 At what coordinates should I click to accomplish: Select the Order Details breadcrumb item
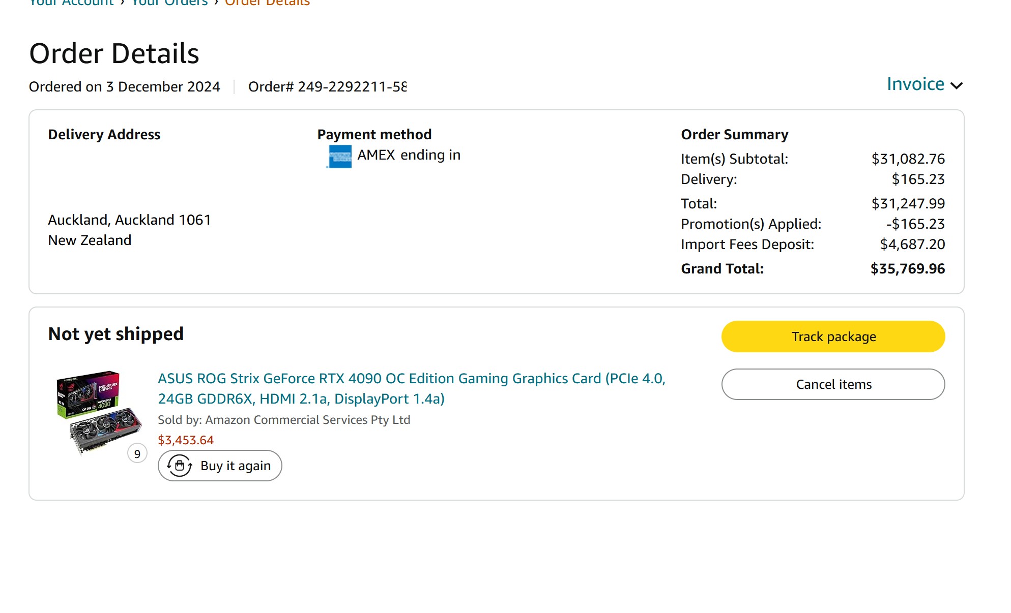[x=267, y=3]
